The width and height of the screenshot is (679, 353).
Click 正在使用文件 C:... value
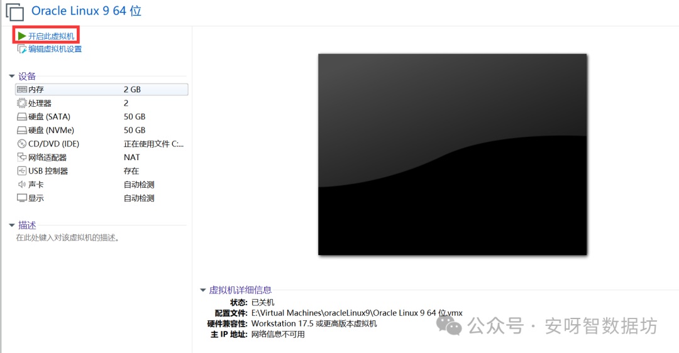coord(154,144)
